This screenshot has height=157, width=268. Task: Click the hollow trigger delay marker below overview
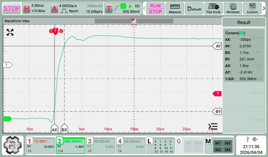coord(134,26)
